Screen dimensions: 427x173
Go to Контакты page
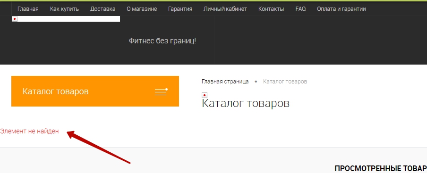click(x=271, y=9)
